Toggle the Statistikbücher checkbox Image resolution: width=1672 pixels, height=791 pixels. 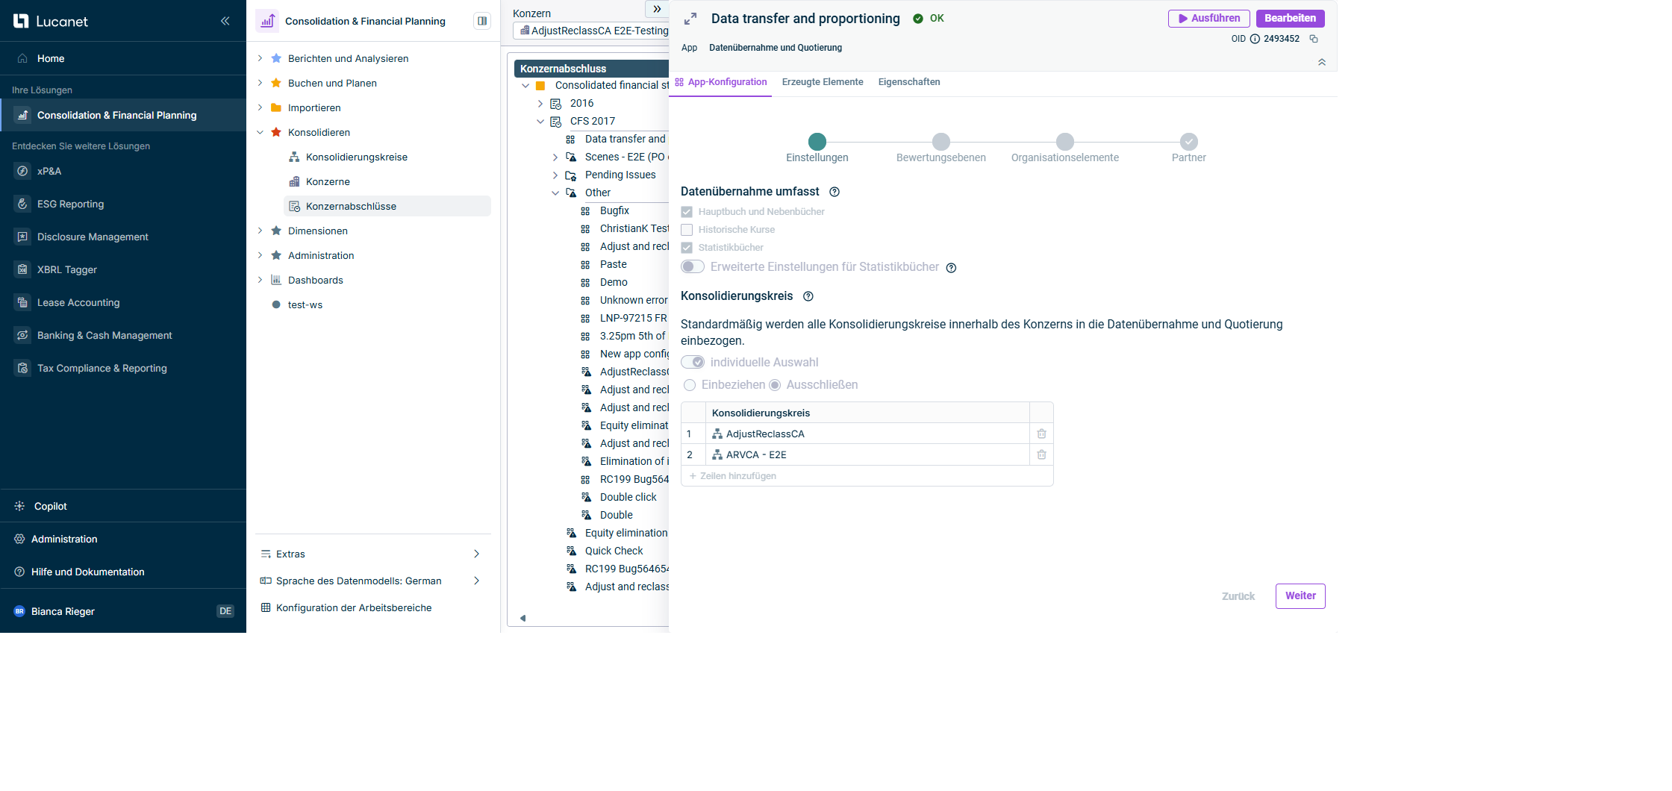tap(687, 248)
